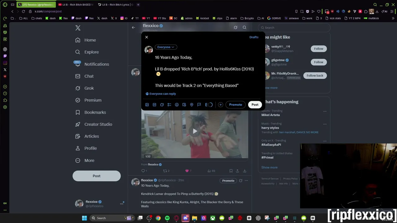Like the video post with heart icon
Screen dimensions: 397x223
click(x=187, y=171)
